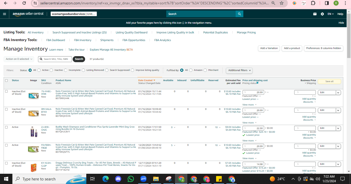Click the Add a product button
The image size is (351, 184).
pyautogui.click(x=292, y=48)
